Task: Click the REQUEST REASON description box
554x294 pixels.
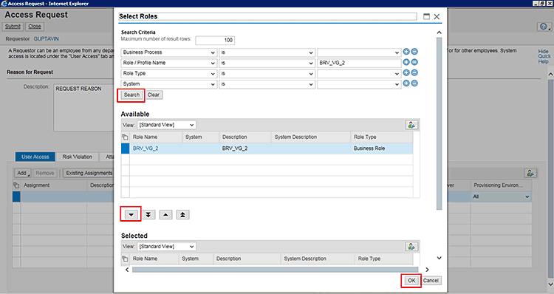Action: click(83, 107)
